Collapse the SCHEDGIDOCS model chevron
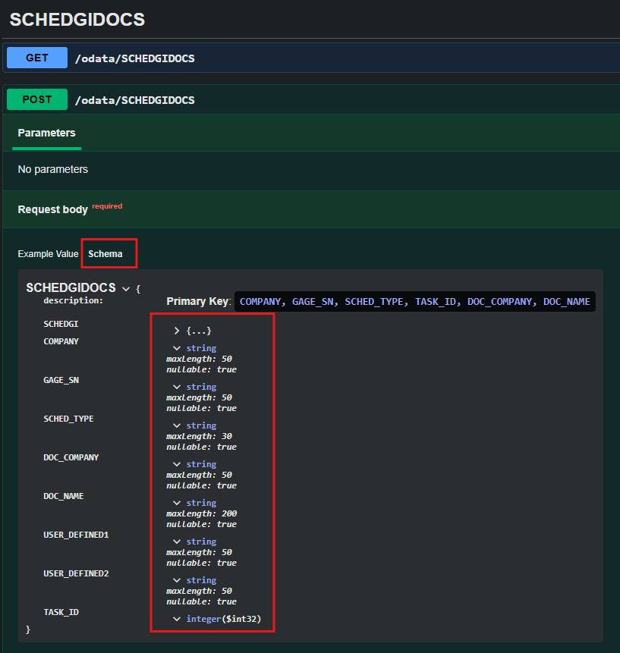Screen dimensions: 620x653 [126, 289]
